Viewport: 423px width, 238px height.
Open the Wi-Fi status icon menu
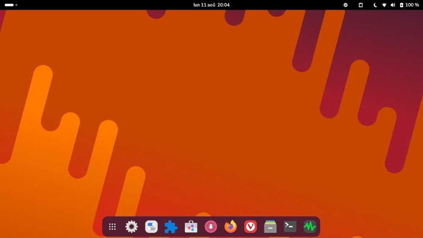coord(384,5)
